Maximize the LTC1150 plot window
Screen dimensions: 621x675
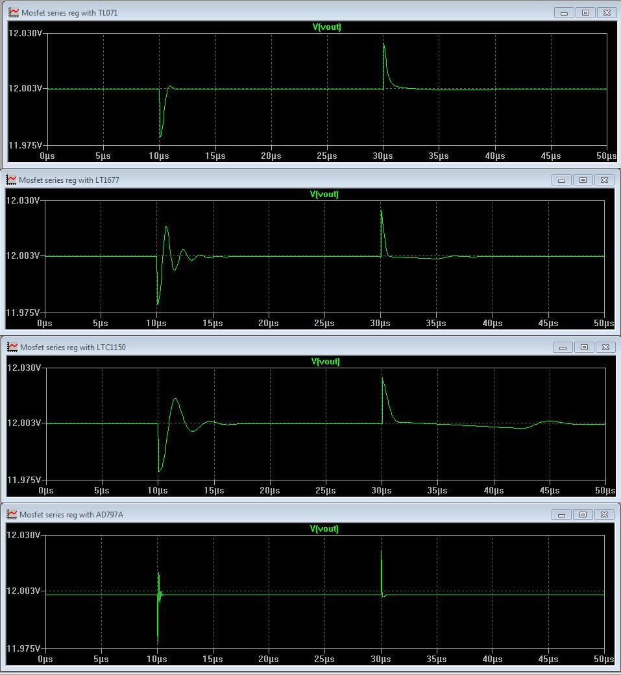click(x=585, y=348)
